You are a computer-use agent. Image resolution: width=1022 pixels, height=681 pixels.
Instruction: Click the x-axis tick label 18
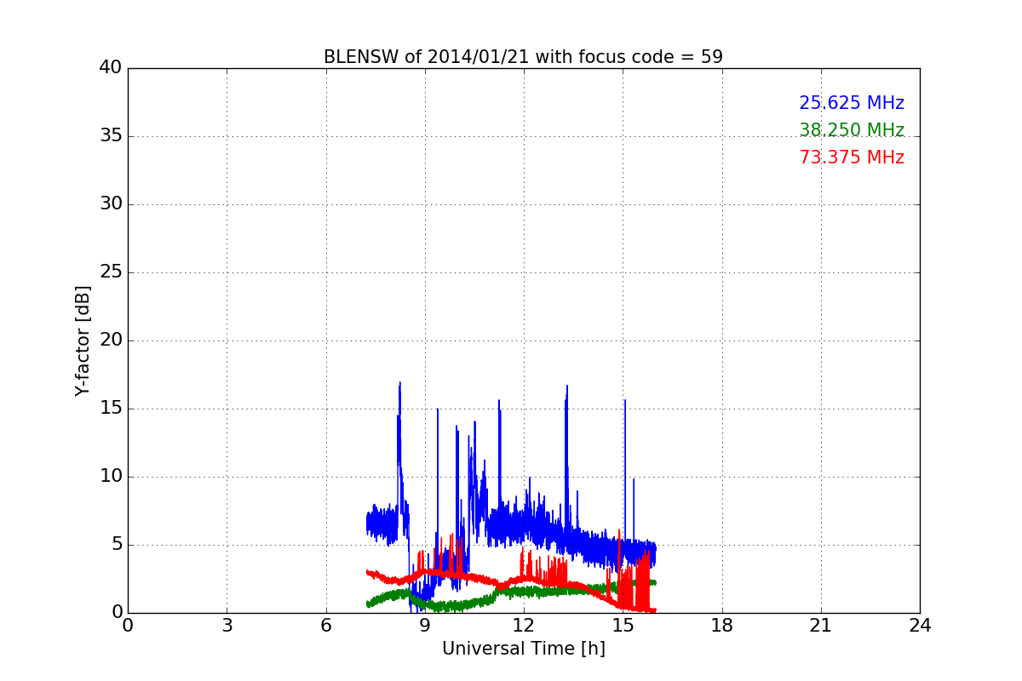coord(722,626)
